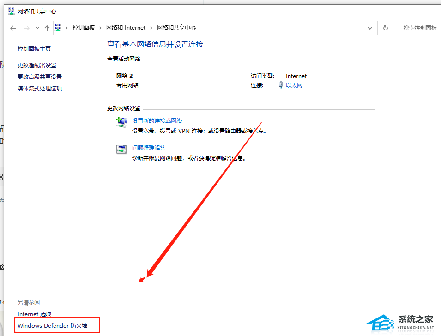Screen dimensions: 441x336
Task: Open address bar history dropdown
Action: coord(370,28)
